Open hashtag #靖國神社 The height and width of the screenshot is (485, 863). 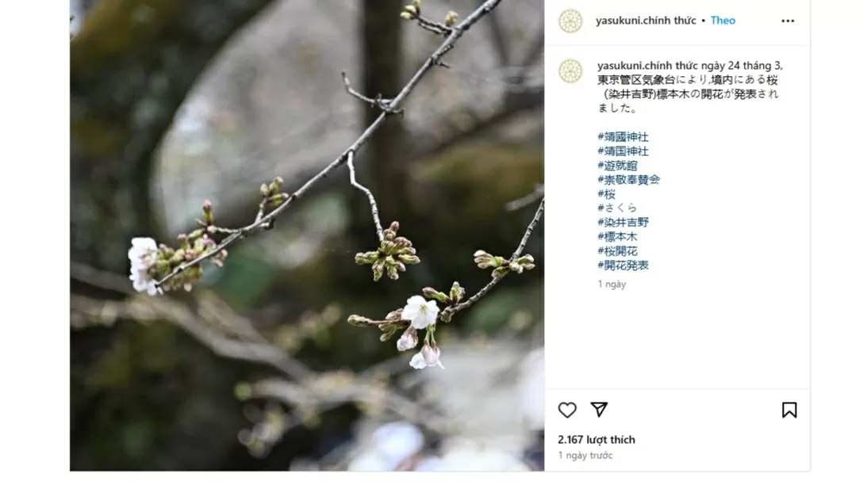623,137
